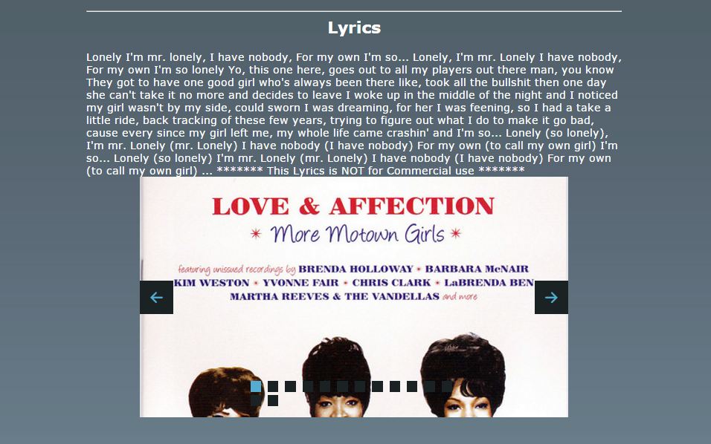
Task: Select the eighth slideshow indicator square
Action: pos(377,387)
